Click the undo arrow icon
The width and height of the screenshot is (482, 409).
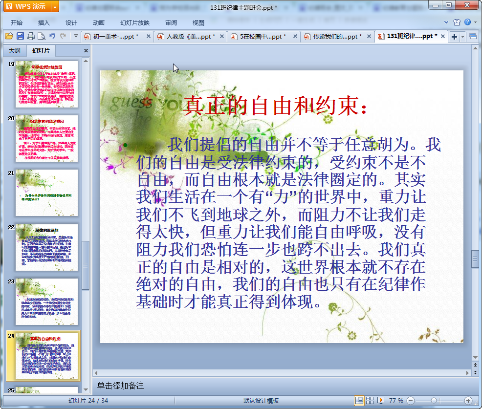(x=53, y=36)
